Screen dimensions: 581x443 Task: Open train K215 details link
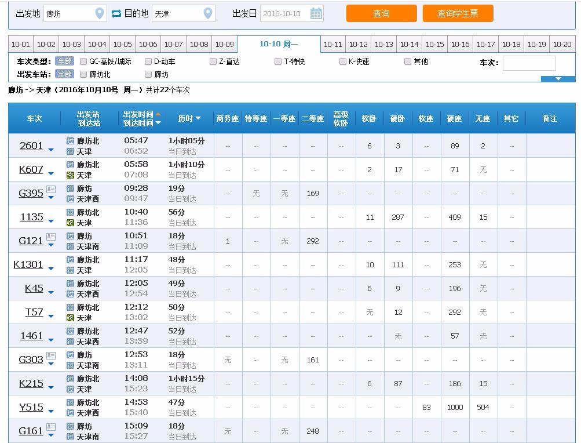(31, 383)
